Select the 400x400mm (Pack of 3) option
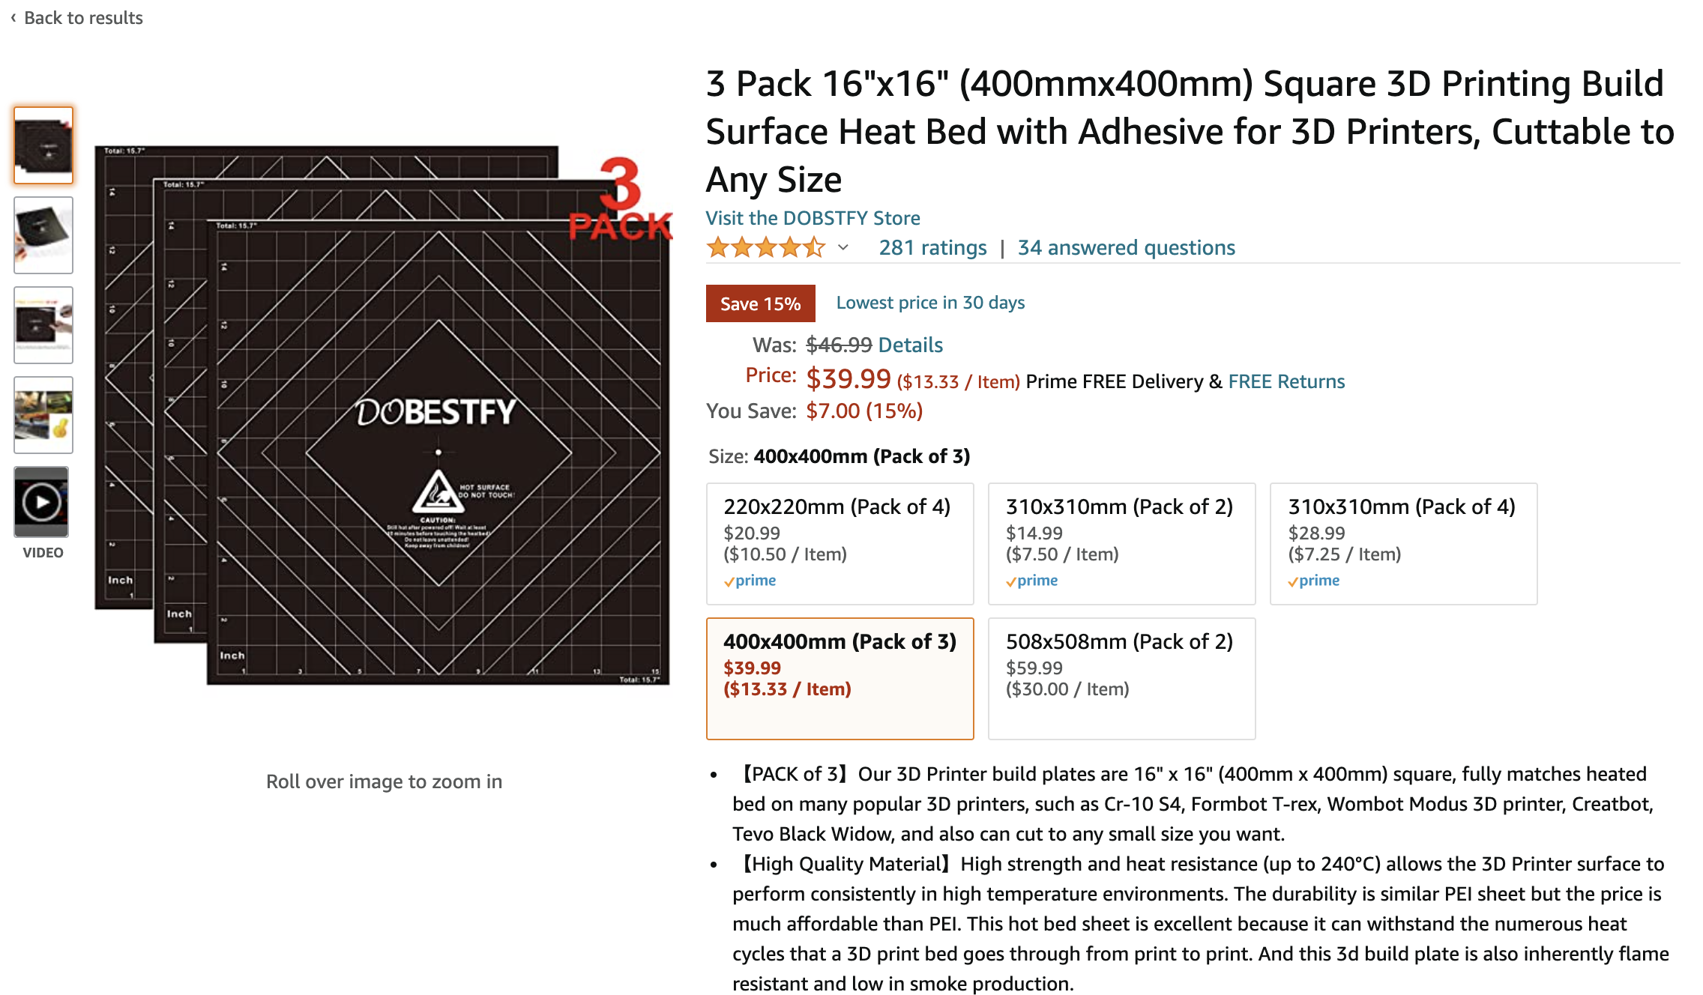This screenshot has width=1703, height=995. [840, 679]
